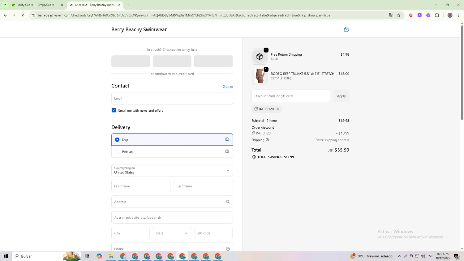Click the First name field
The height and width of the screenshot is (261, 464).
point(141,186)
